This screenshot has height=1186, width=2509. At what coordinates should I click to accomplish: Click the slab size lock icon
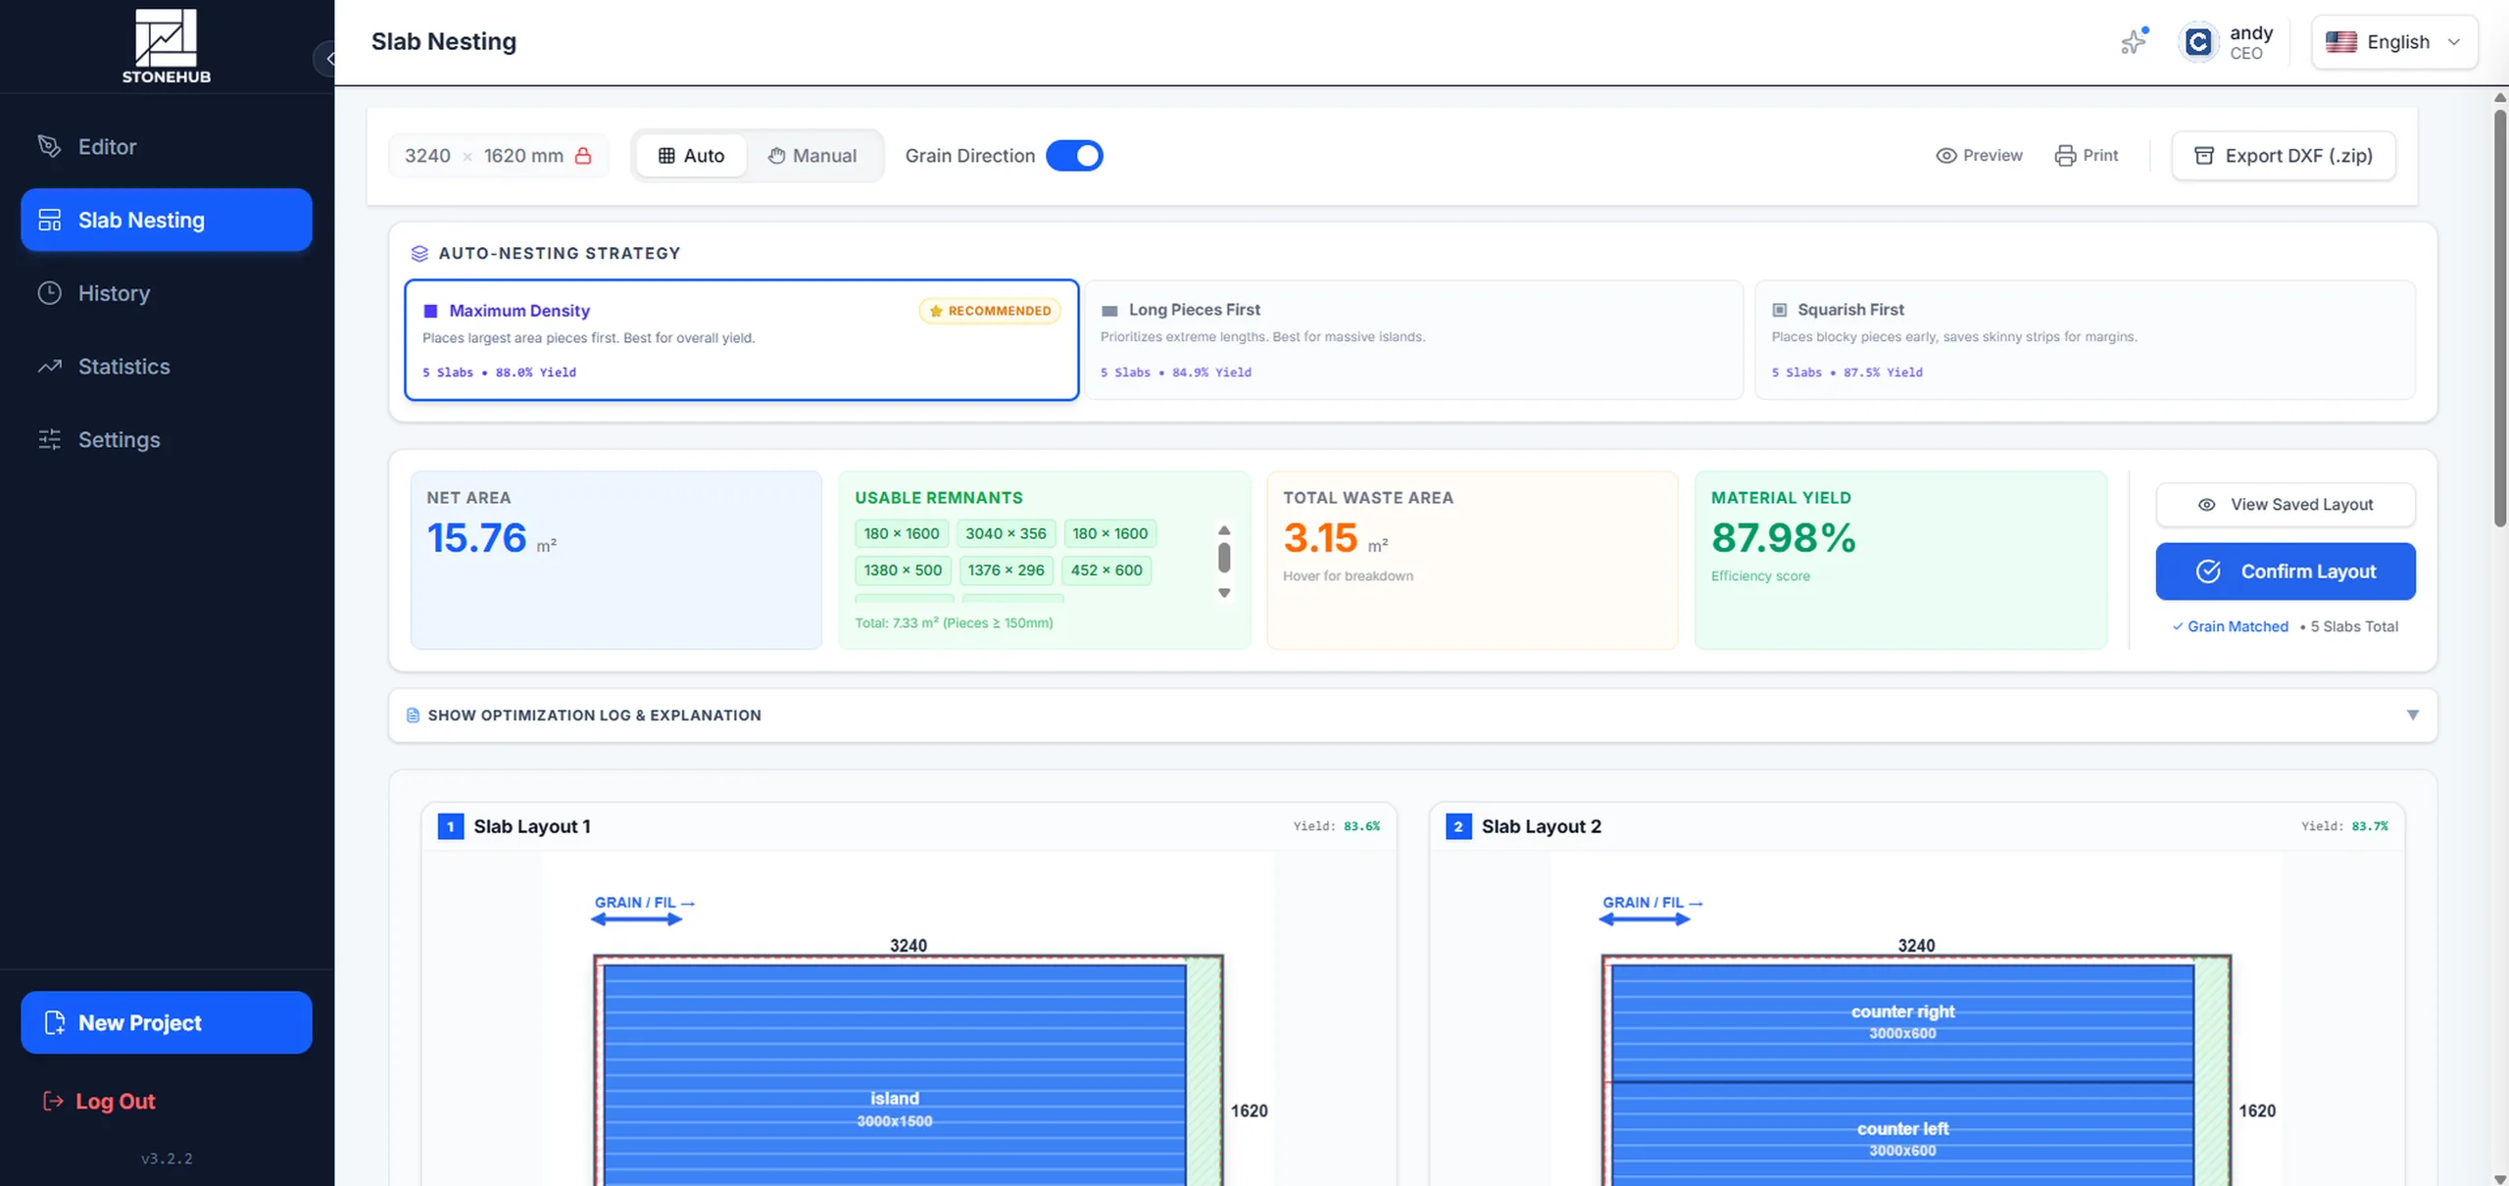pos(583,156)
